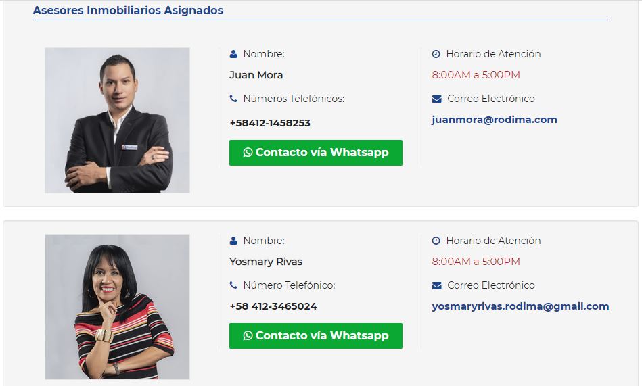Click phone number +58 412-3465024
The width and height of the screenshot is (642, 386).
(273, 306)
